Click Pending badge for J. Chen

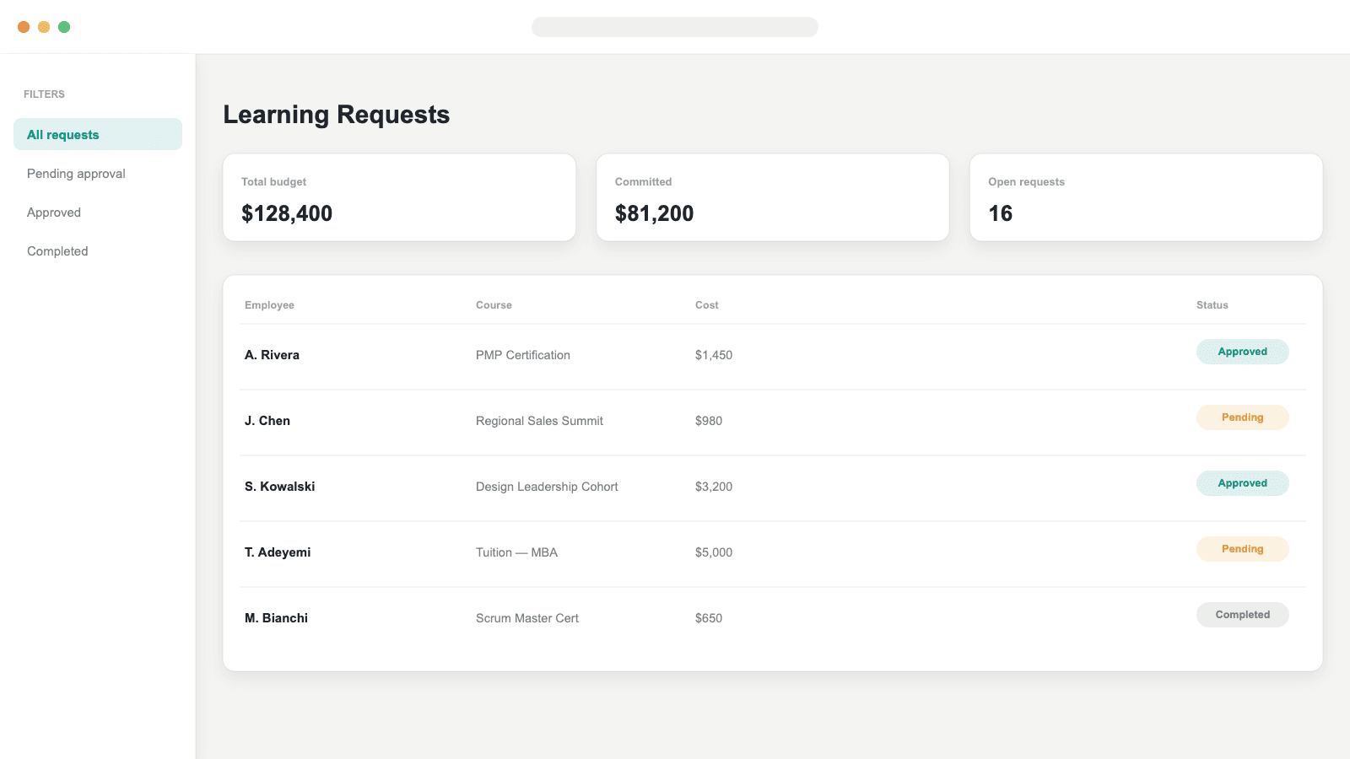(x=1243, y=417)
